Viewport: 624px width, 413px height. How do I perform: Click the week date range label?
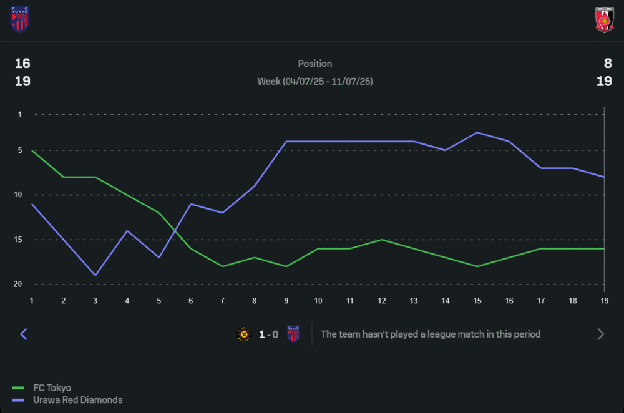[315, 82]
